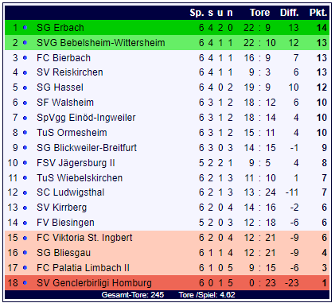Click the blue dot beside SG Erbach
This screenshot has width=335, height=303.
[25, 27]
